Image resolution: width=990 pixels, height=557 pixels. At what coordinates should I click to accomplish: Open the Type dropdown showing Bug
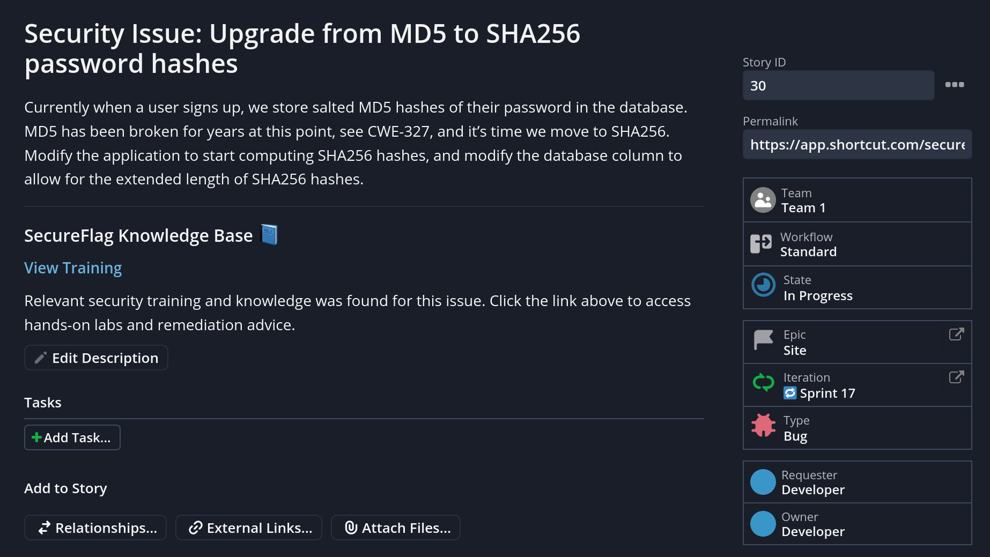click(857, 428)
